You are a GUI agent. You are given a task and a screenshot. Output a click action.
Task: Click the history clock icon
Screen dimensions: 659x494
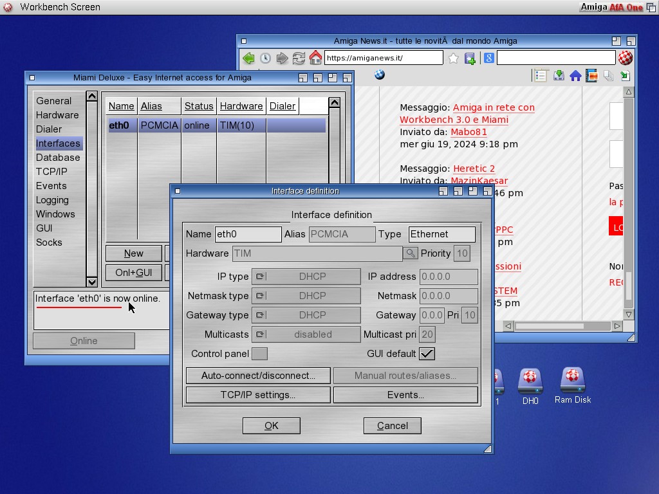265,59
